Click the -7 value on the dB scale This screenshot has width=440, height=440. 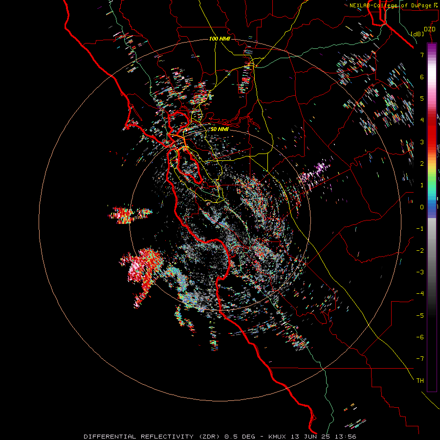coord(420,359)
